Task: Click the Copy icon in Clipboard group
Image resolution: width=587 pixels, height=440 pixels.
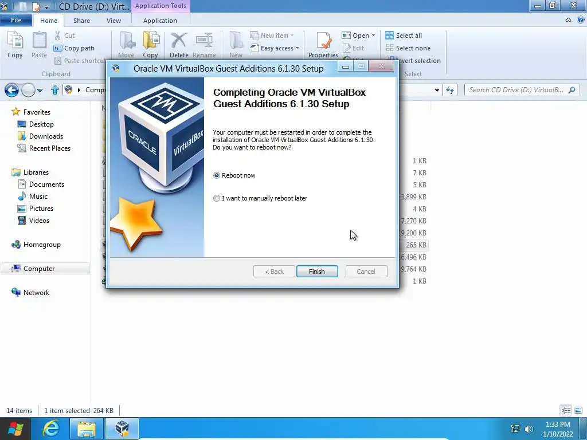Action: coord(15,44)
